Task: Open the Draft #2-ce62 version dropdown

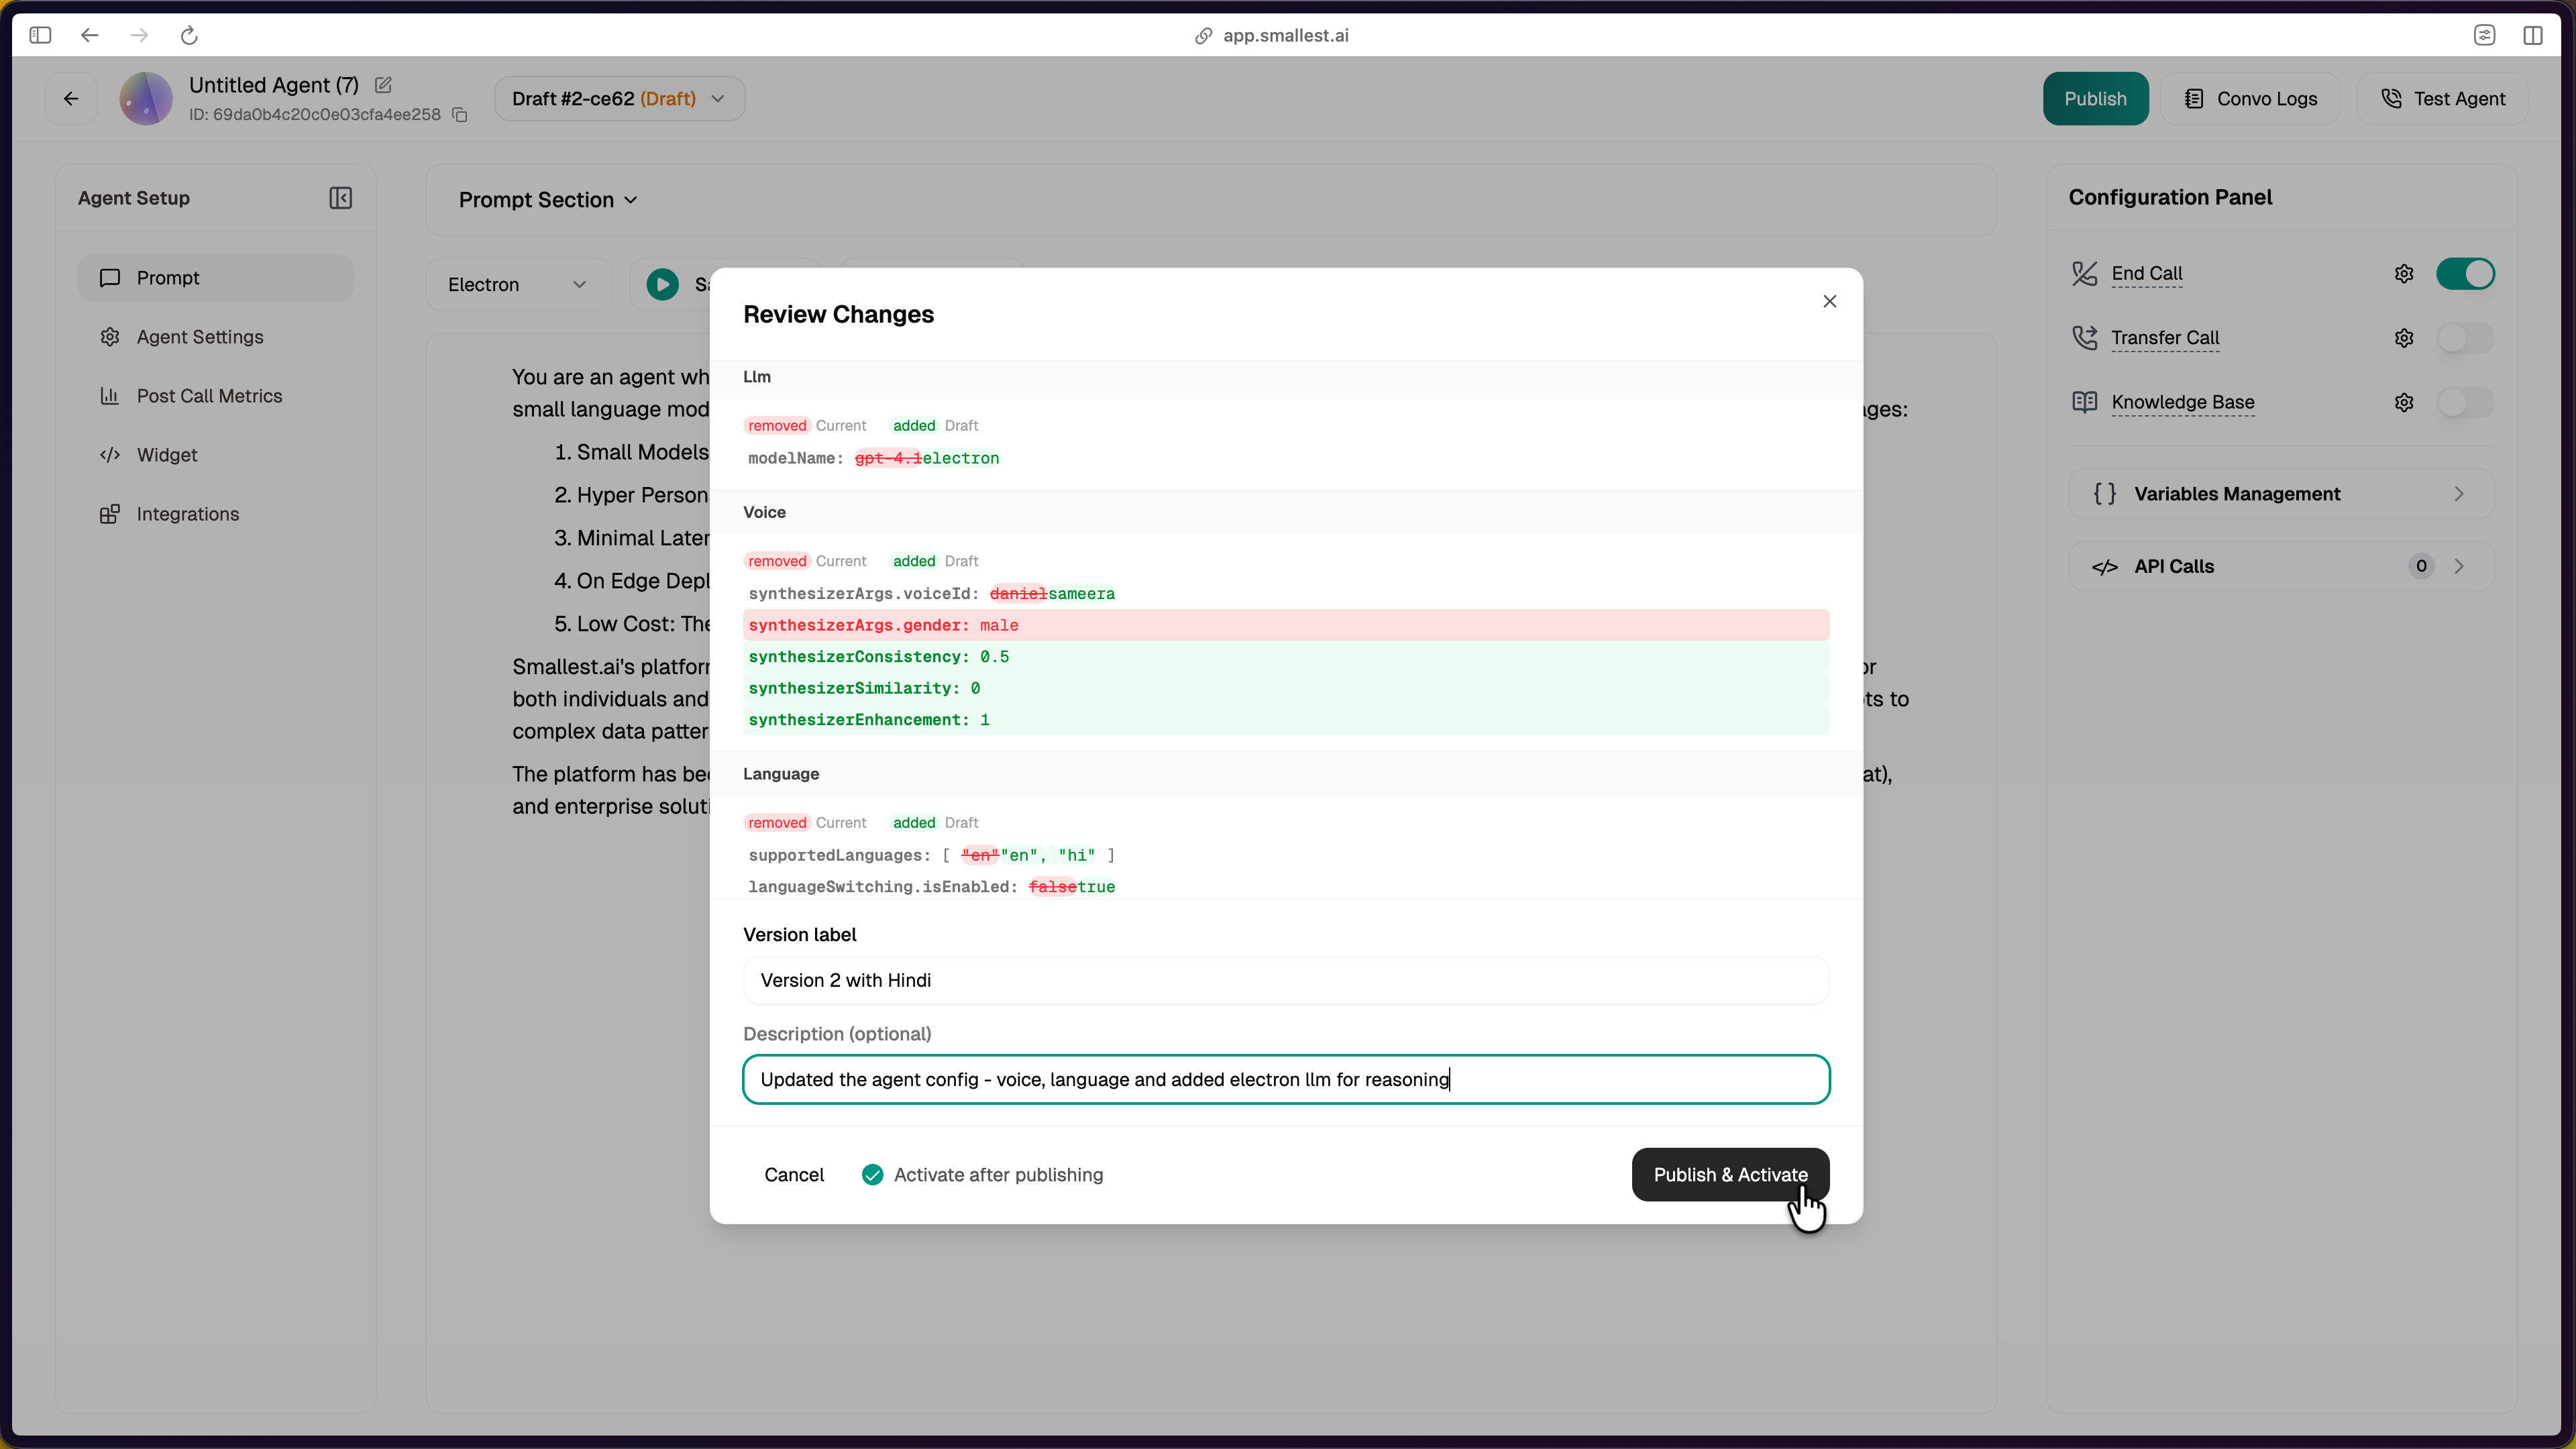Action: coord(619,99)
